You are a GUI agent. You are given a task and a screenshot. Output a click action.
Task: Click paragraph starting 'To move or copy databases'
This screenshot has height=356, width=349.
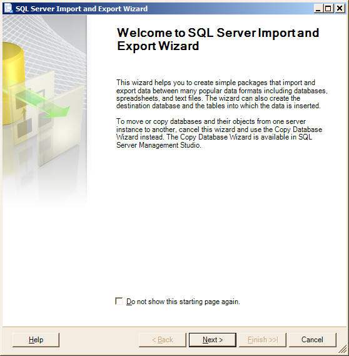219,133
